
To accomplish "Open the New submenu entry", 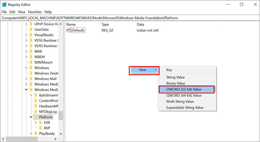I will coord(144,70).
